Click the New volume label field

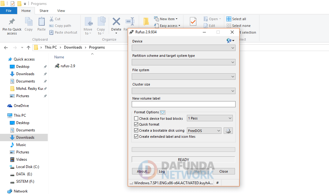(x=183, y=104)
